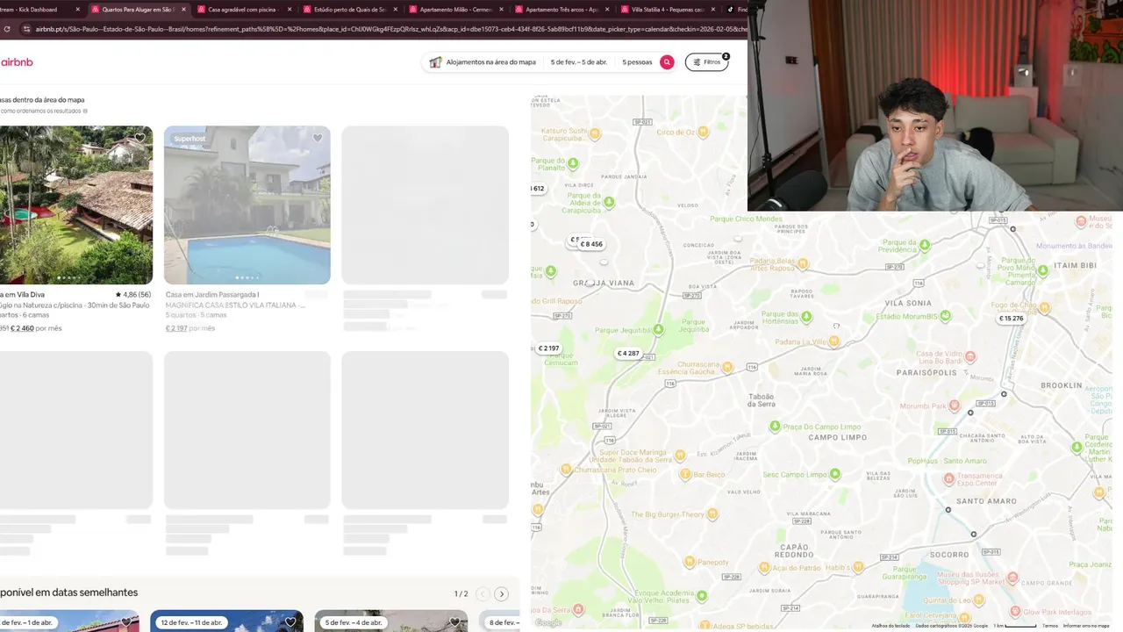
Task: Focus the airbnb.pt URL address bar
Action: 390,29
